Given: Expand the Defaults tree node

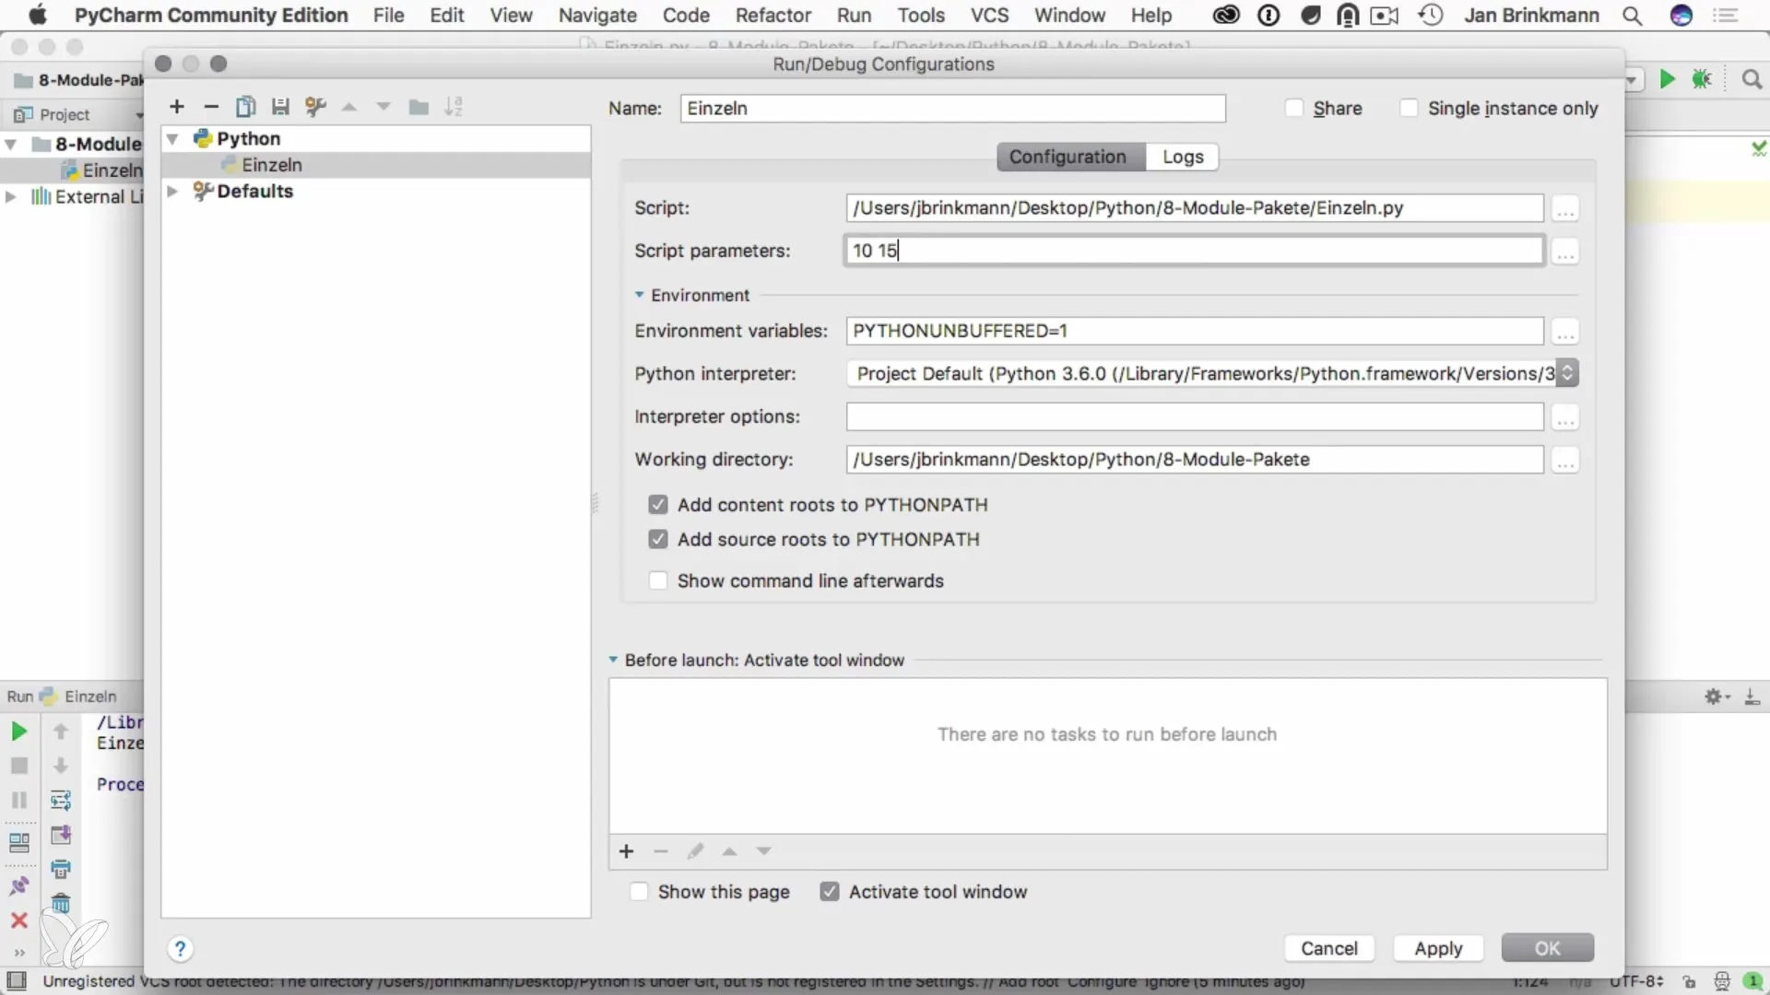Looking at the screenshot, I should click(172, 192).
